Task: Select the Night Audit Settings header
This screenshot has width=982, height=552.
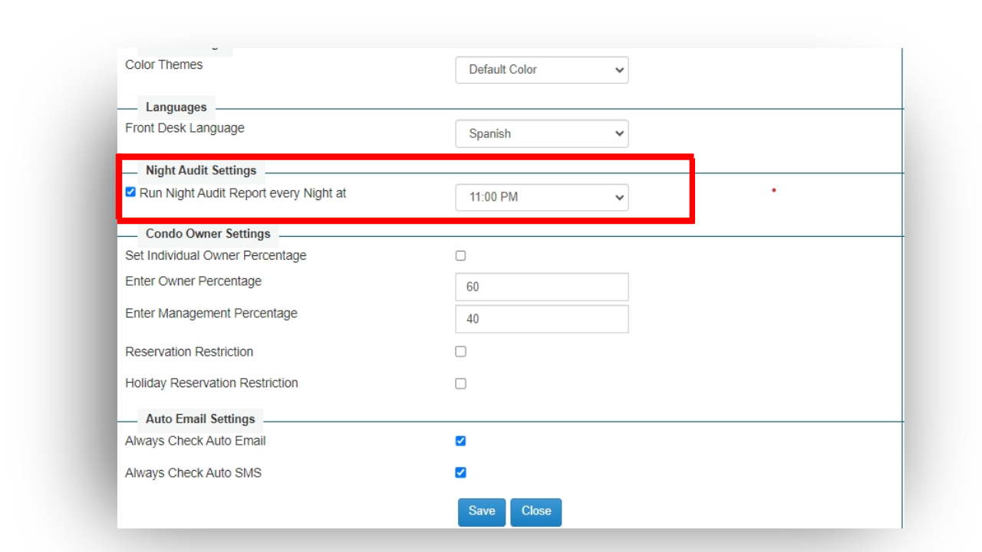Action: coord(201,170)
